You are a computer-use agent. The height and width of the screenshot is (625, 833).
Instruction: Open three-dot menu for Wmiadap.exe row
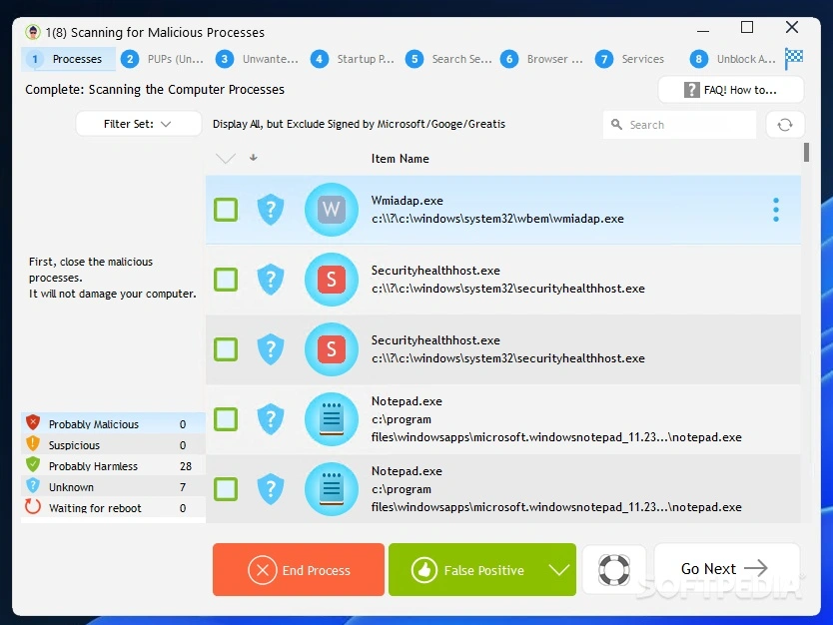775,210
